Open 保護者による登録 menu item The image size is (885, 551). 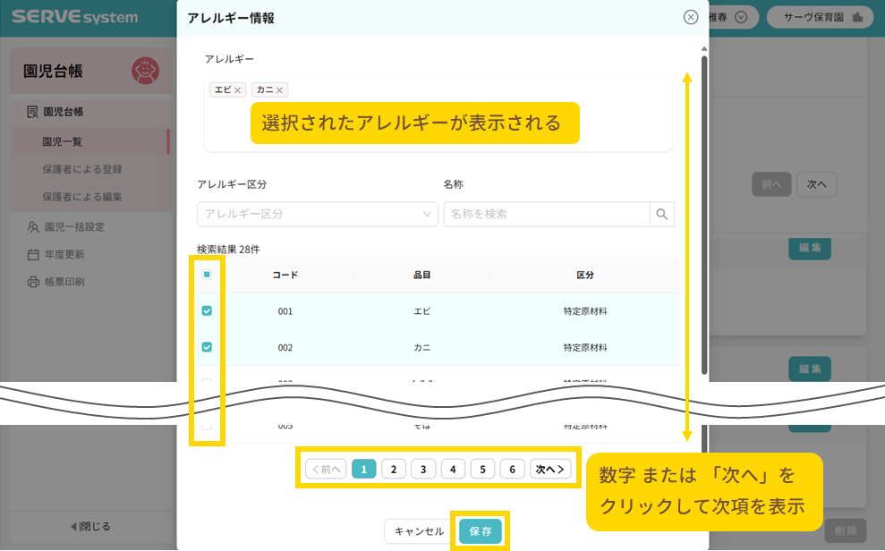(82, 169)
